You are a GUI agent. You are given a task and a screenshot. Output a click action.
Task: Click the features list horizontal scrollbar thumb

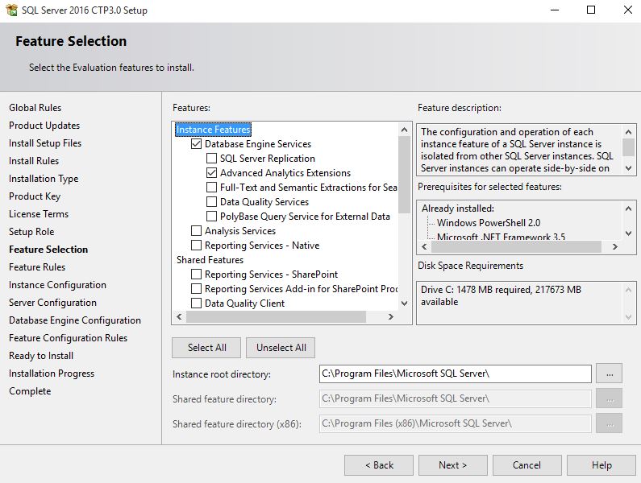click(x=276, y=317)
